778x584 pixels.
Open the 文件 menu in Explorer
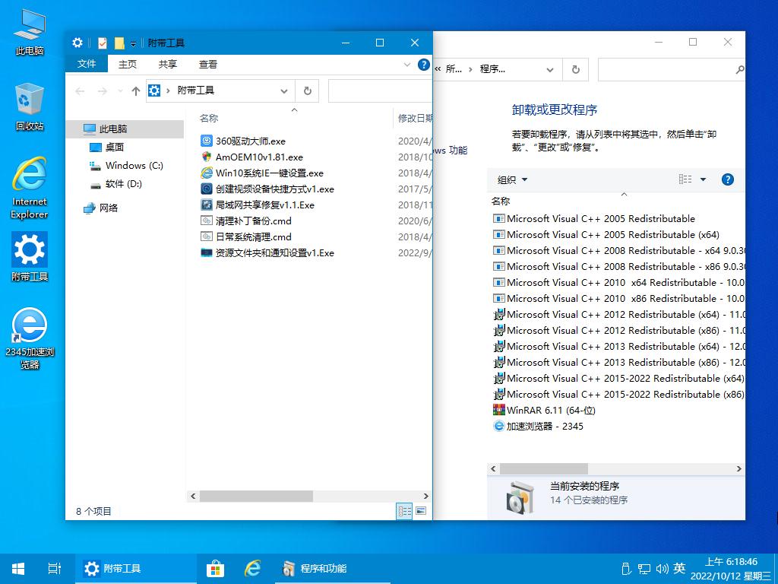click(x=87, y=64)
